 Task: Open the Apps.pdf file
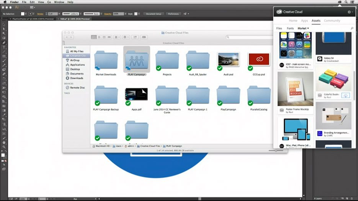[x=137, y=94]
